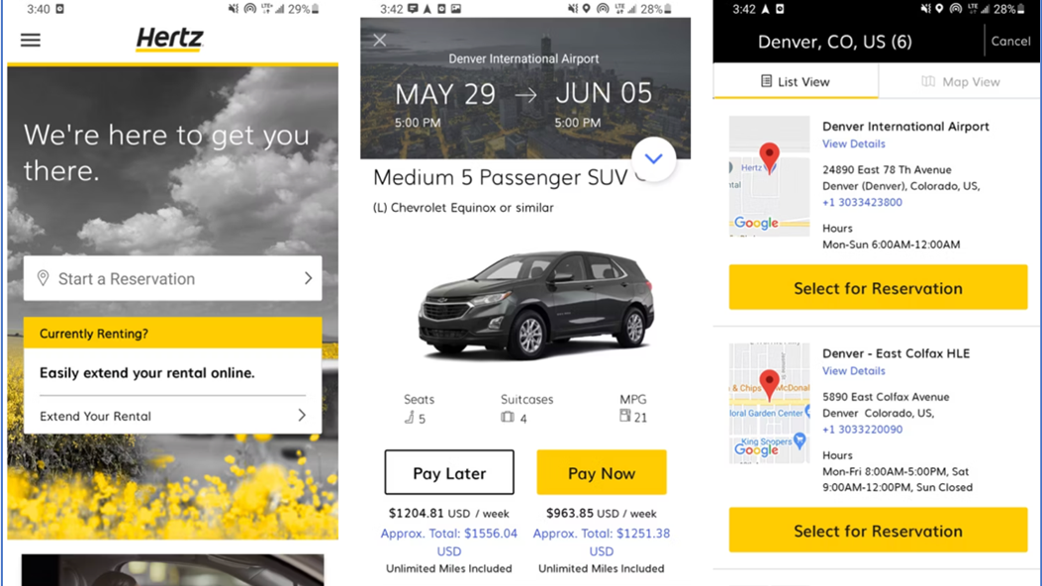Viewport: 1042px width, 586px height.
Task: Click the location pin in Start a Reservation
Action: pyautogui.click(x=44, y=278)
